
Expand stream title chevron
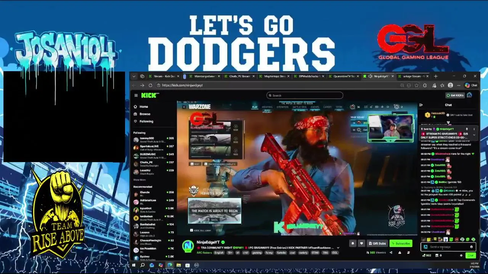(338, 248)
